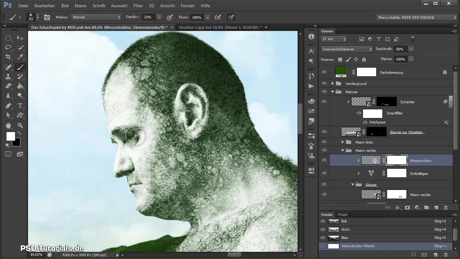Toggle pressure for size button
The width and height of the screenshot is (460, 259).
coord(231,17)
